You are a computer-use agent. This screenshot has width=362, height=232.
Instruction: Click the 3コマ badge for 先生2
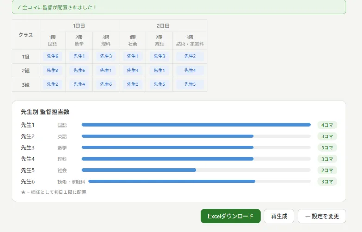click(x=327, y=136)
